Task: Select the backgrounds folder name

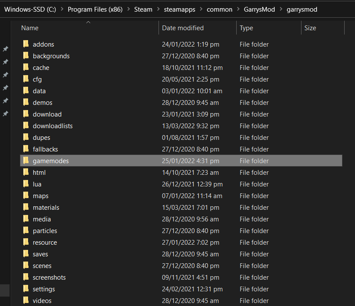Action: (51, 56)
